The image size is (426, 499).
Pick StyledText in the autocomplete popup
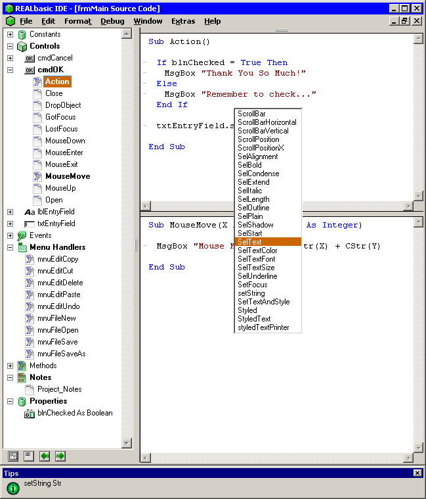[268, 319]
